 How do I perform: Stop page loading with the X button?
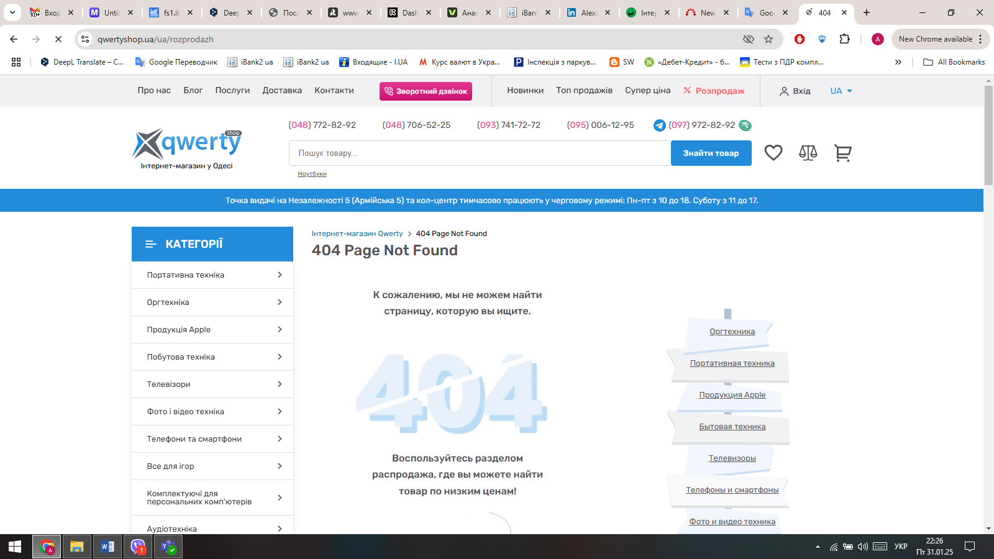tap(58, 39)
